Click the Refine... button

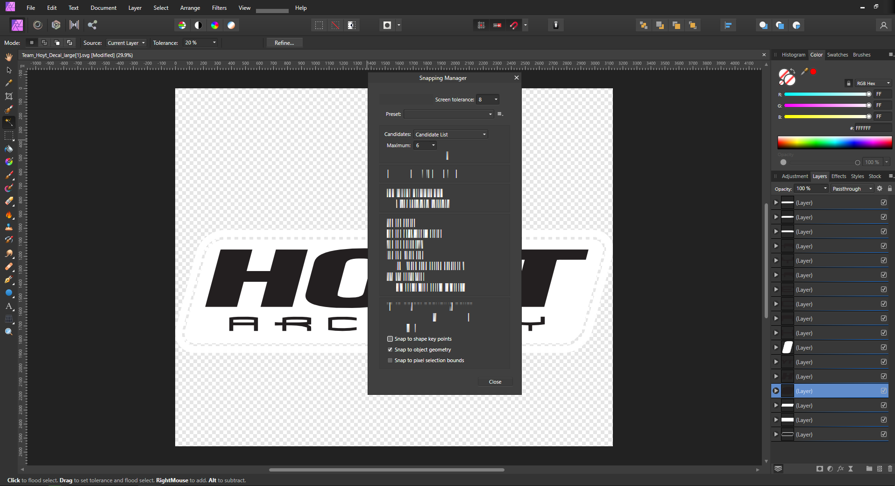[284, 43]
